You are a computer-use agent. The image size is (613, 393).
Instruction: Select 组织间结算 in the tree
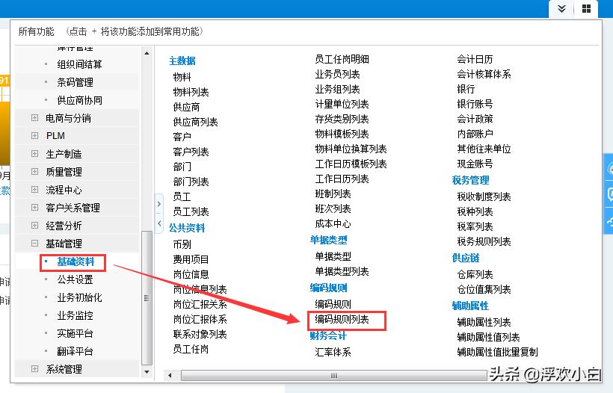click(x=79, y=64)
